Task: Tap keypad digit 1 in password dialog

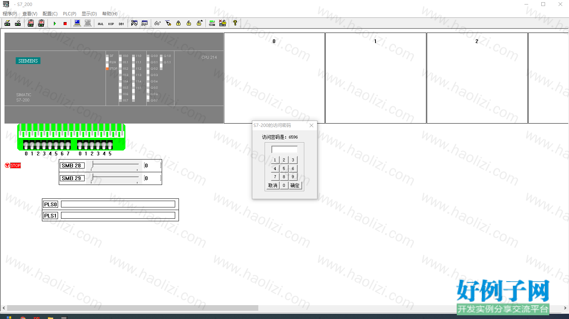Action: [275, 160]
